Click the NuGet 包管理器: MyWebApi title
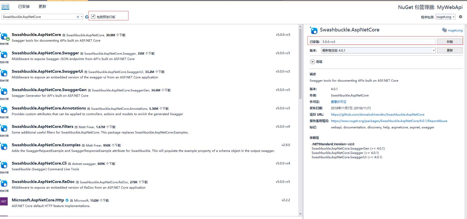 [x=430, y=7]
